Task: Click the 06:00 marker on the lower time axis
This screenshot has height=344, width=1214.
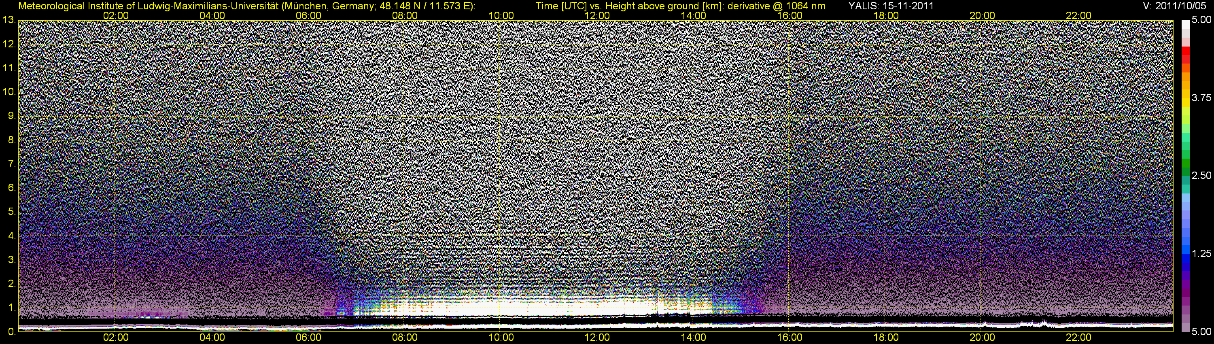Action: click(308, 338)
